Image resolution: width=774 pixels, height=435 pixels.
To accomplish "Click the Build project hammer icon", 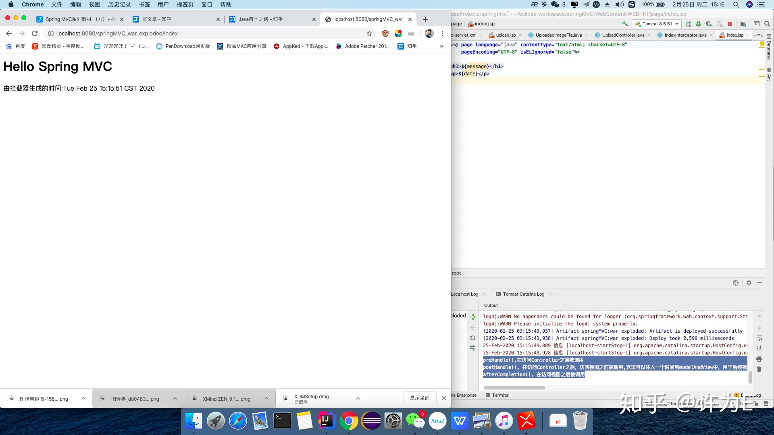I will [x=625, y=24].
